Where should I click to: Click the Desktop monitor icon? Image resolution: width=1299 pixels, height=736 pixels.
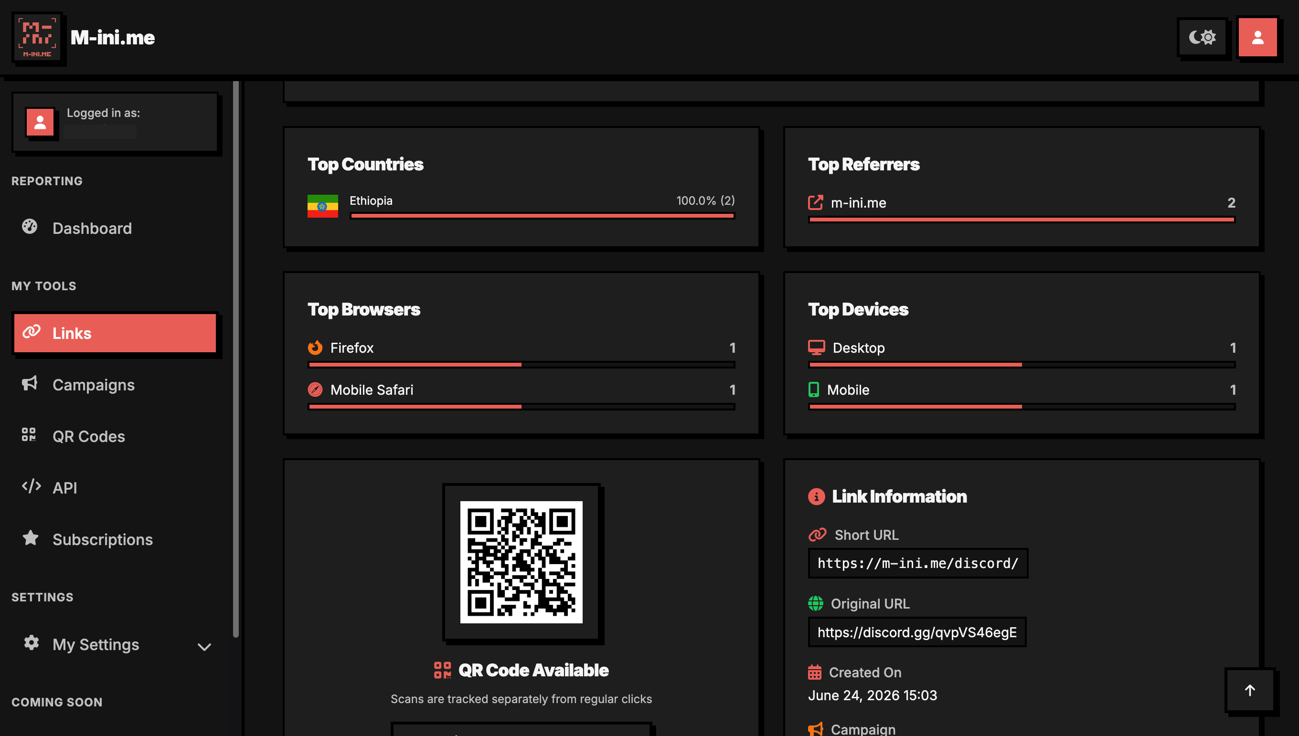(816, 348)
